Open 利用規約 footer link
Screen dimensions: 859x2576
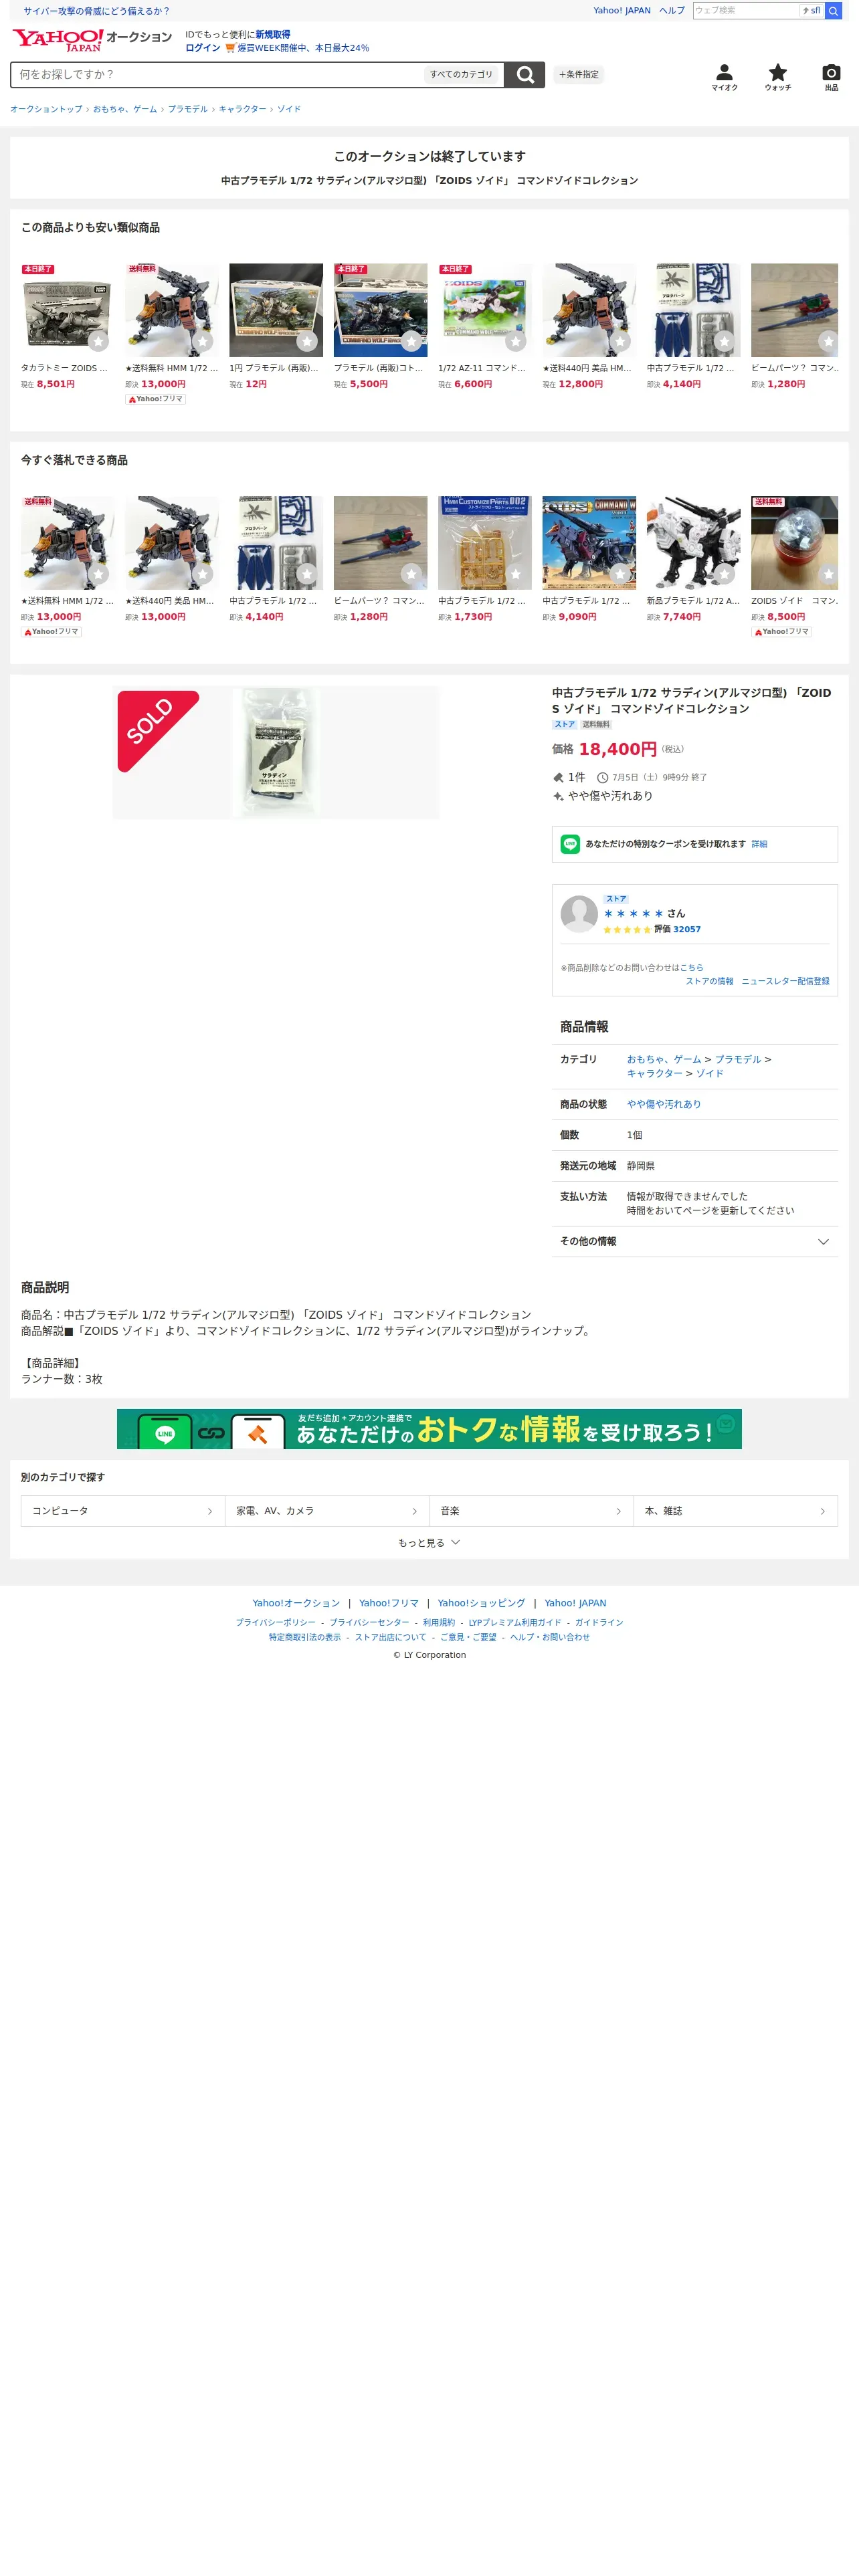[438, 1623]
